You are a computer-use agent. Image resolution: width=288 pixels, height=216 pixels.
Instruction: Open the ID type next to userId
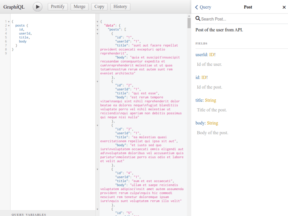212,55
